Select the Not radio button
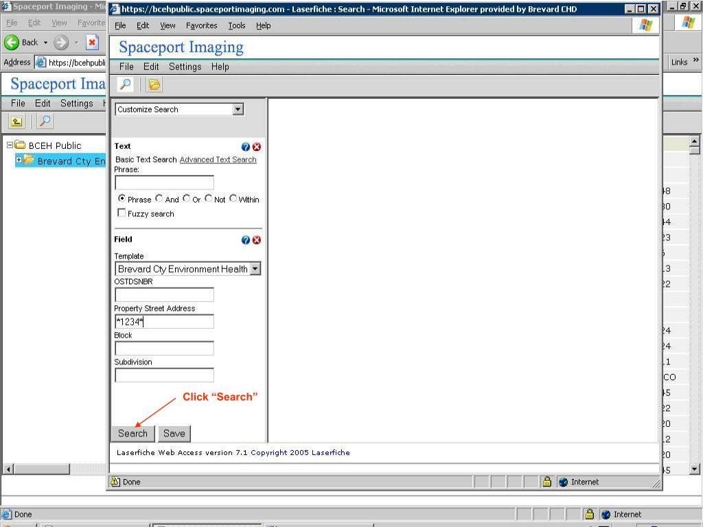The image size is (703, 527). point(209,198)
